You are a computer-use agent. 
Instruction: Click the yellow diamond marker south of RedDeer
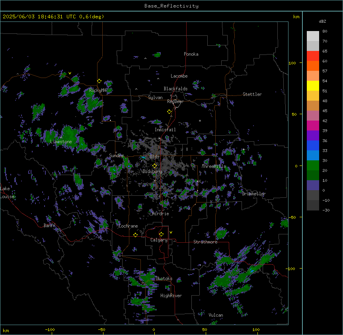pos(170,112)
